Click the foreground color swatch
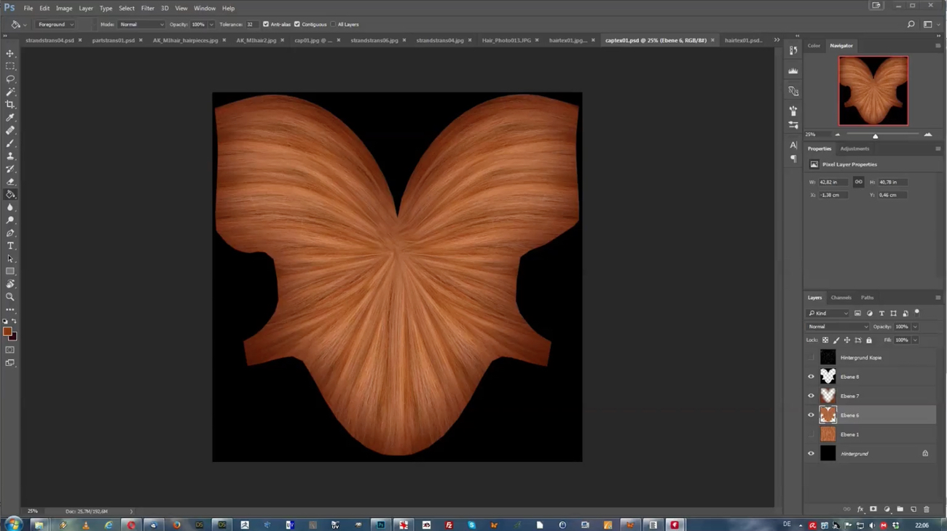Image resolution: width=947 pixels, height=531 pixels. tap(7, 331)
